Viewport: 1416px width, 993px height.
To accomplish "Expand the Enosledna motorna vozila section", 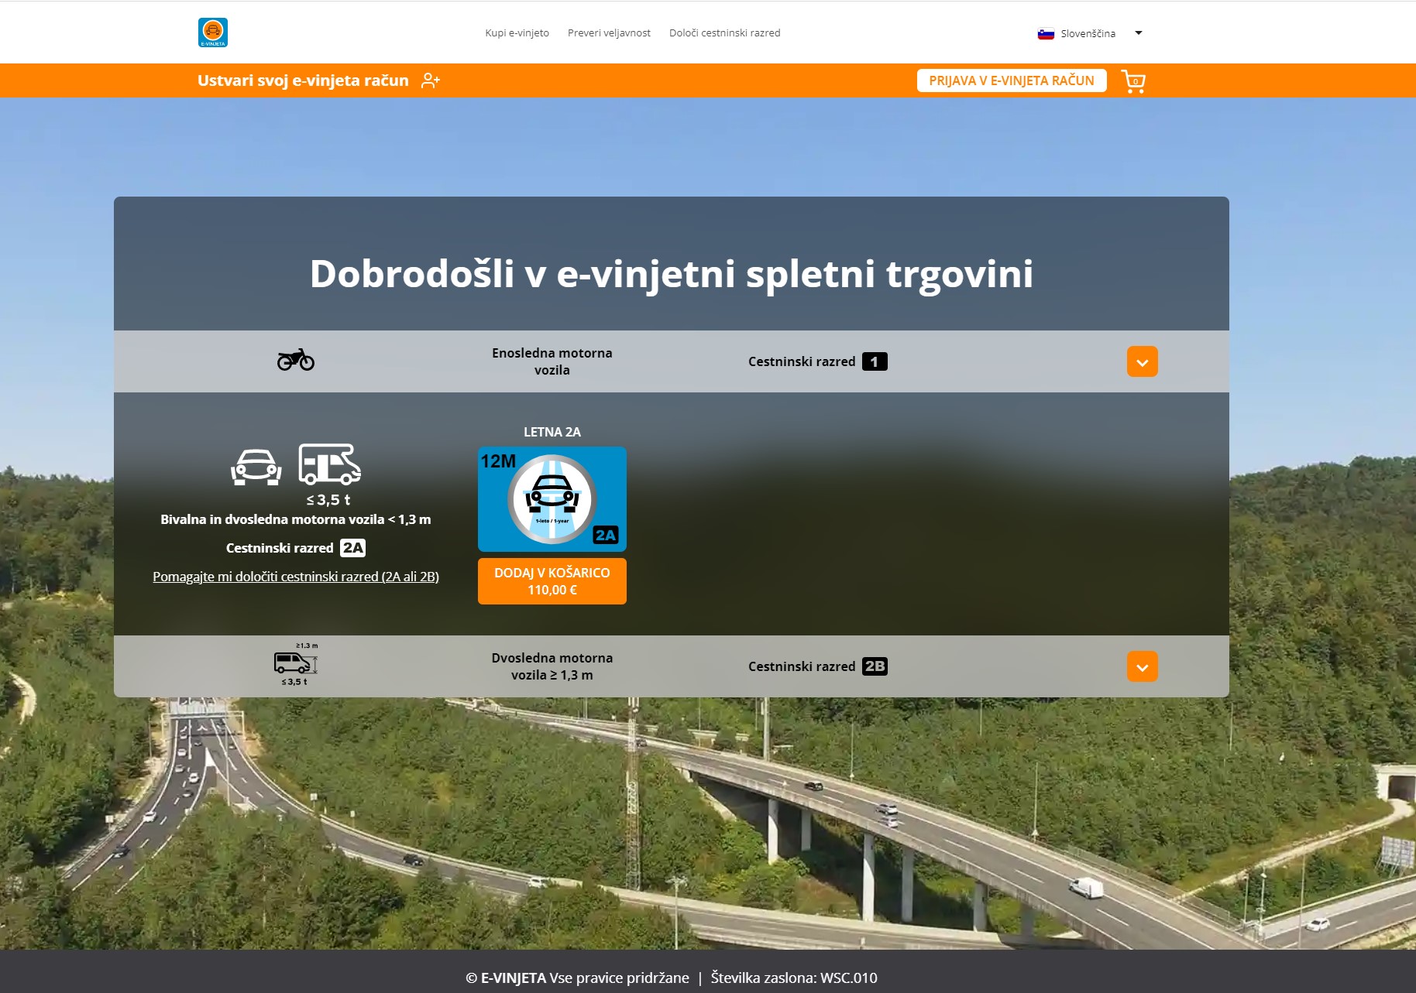I will [1142, 361].
